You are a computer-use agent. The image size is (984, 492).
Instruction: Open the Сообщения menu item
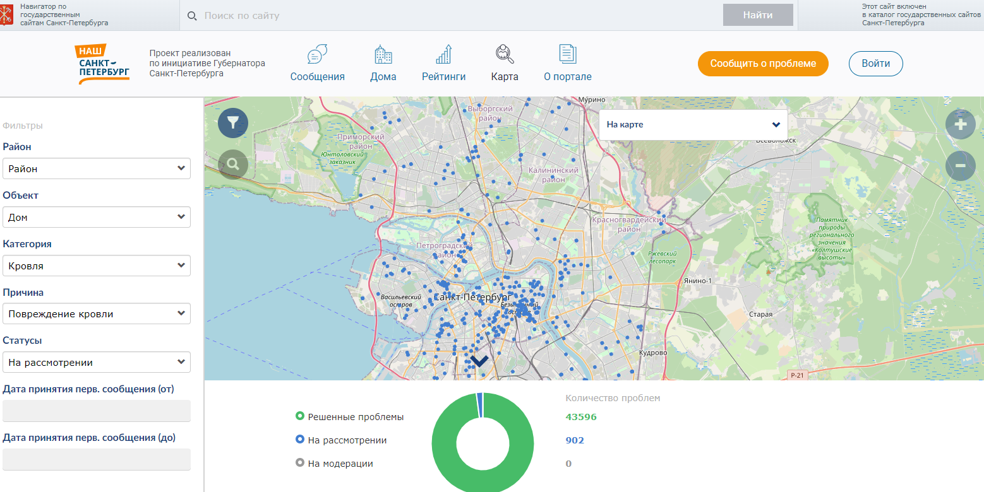click(318, 76)
